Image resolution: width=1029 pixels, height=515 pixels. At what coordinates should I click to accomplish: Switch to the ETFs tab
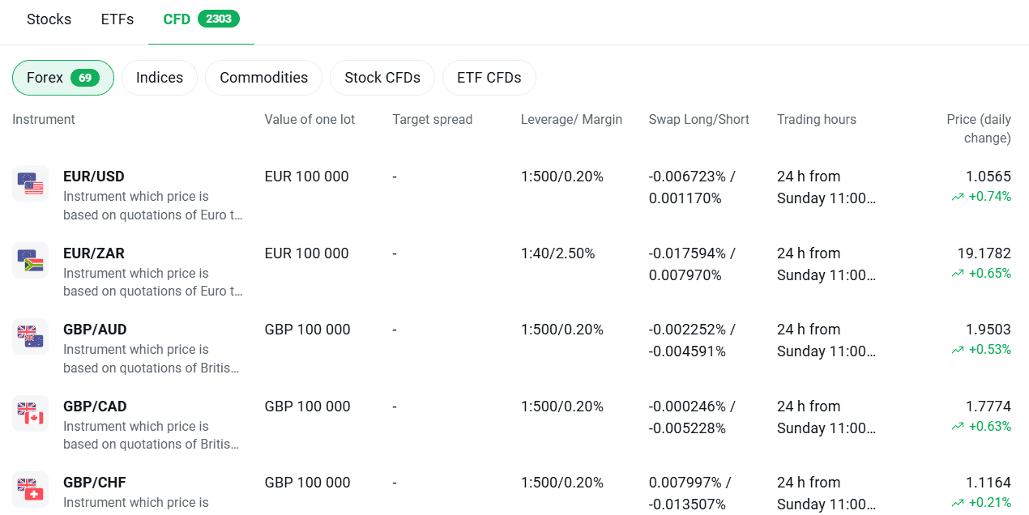pos(117,19)
